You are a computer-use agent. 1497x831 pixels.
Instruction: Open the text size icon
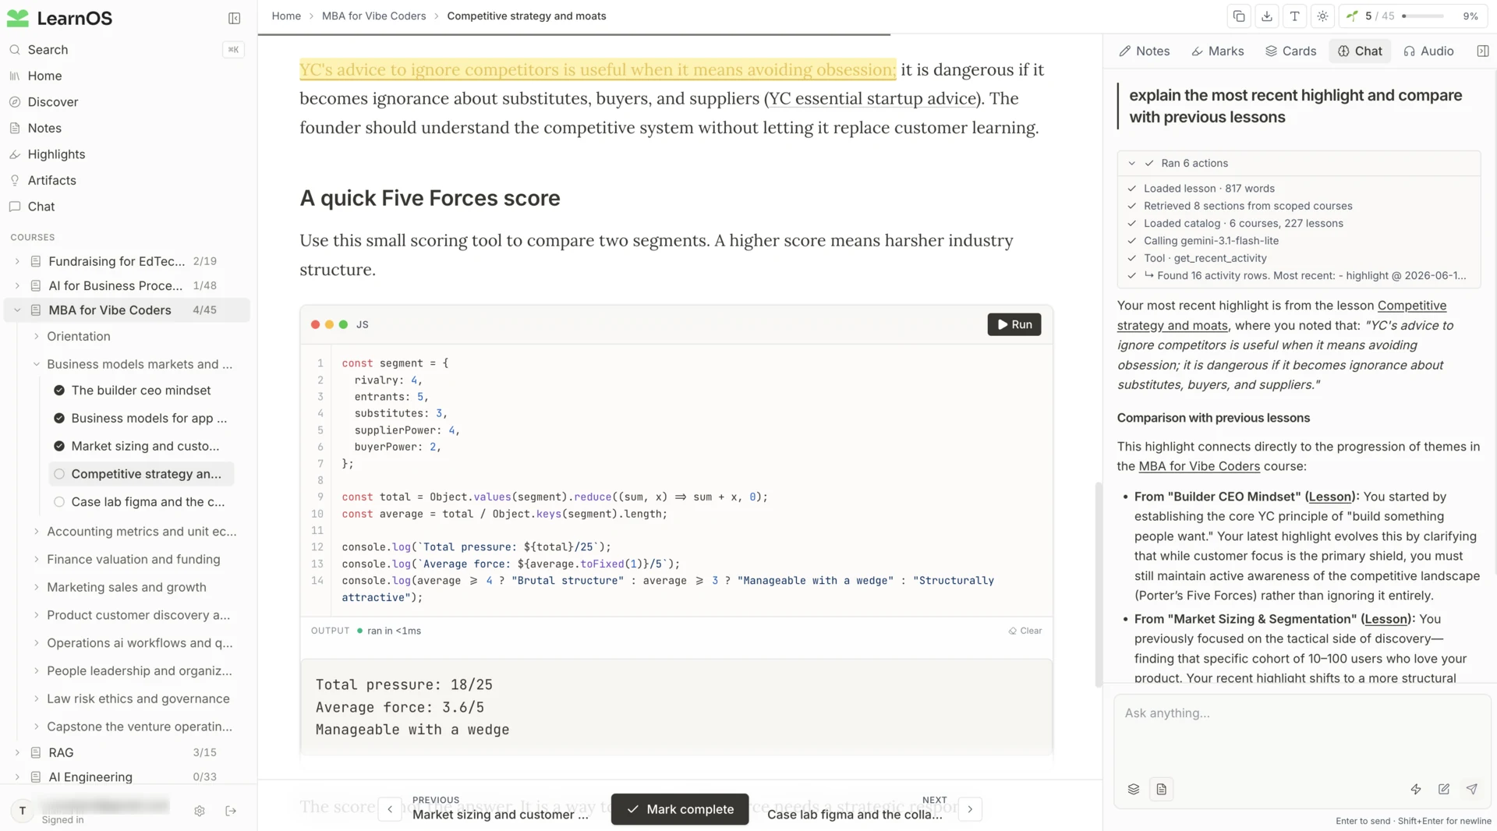point(1295,16)
